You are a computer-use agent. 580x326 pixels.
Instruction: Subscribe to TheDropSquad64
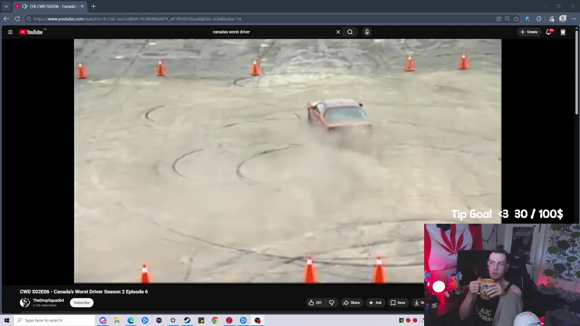[x=82, y=302]
